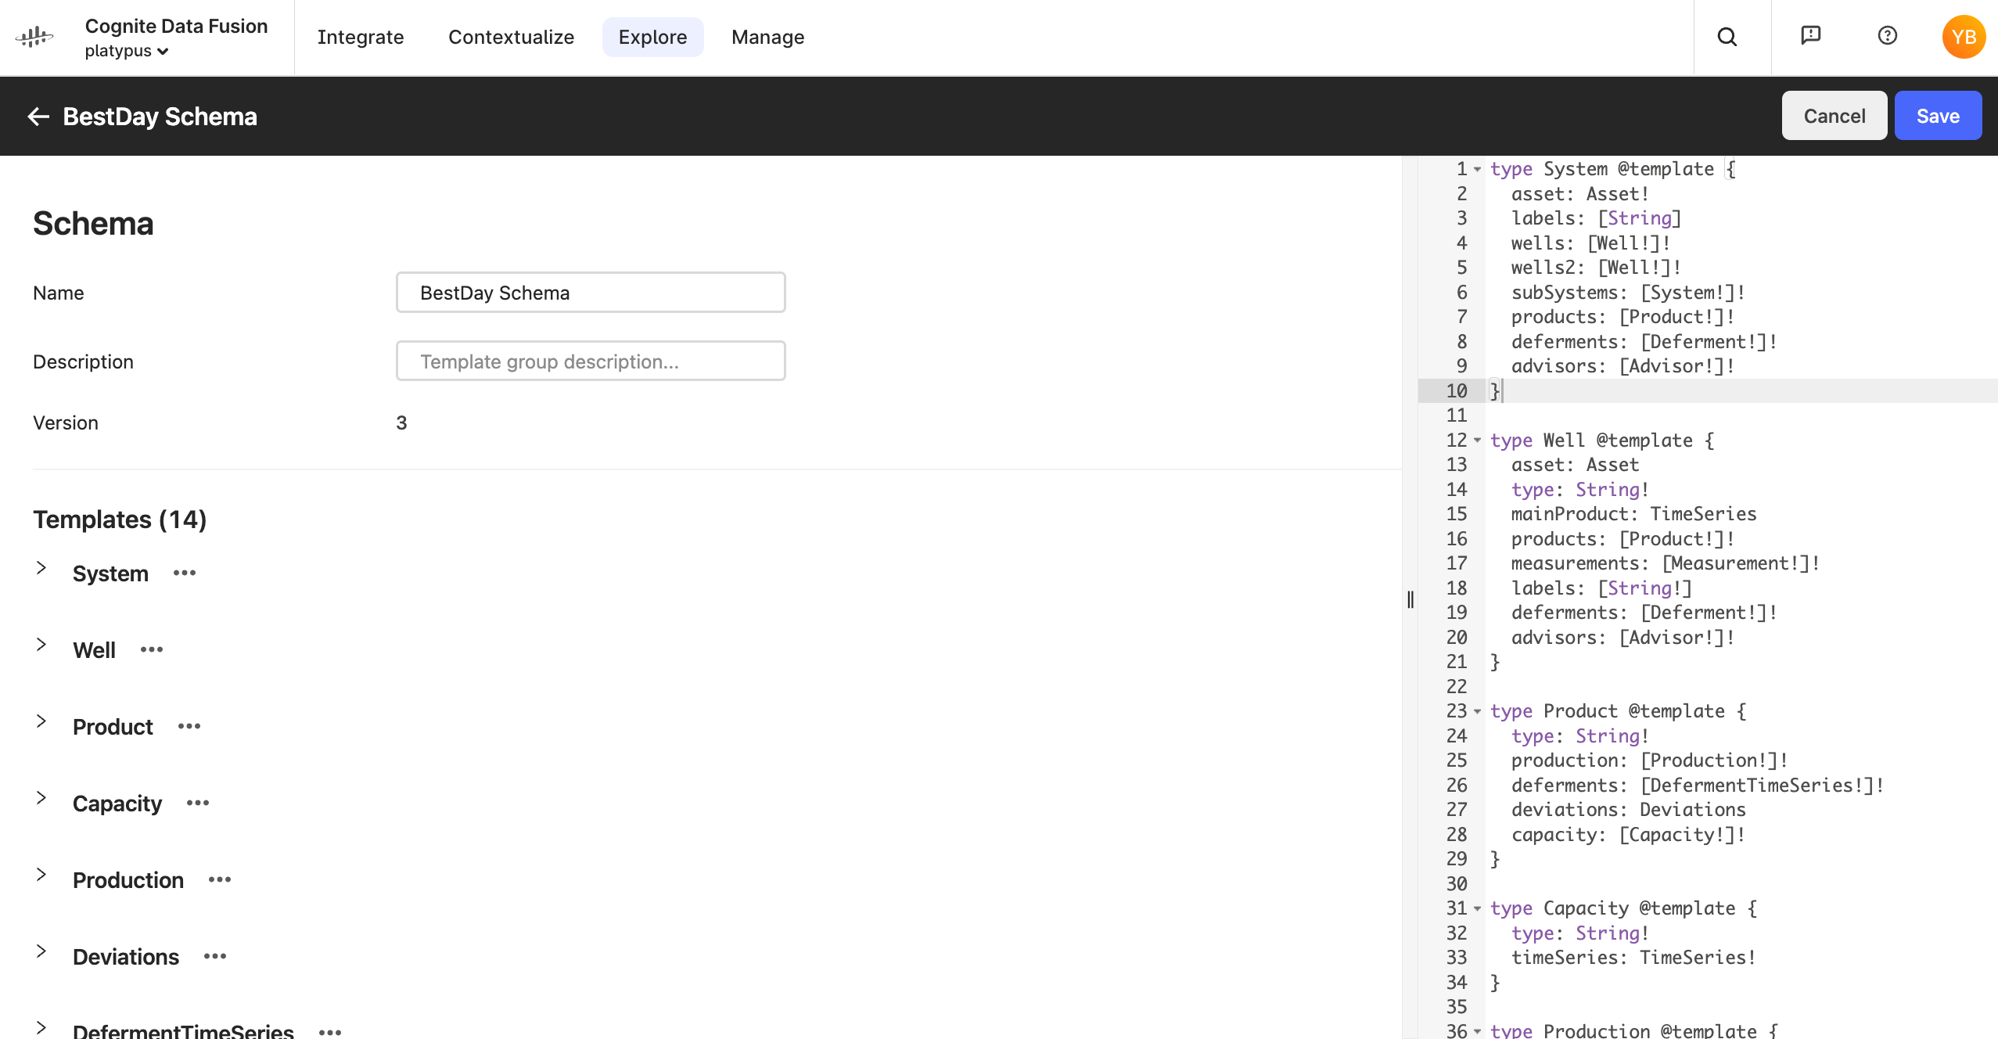Expand the Deviations template row
Viewport: 1998px width, 1039px height.
[41, 951]
